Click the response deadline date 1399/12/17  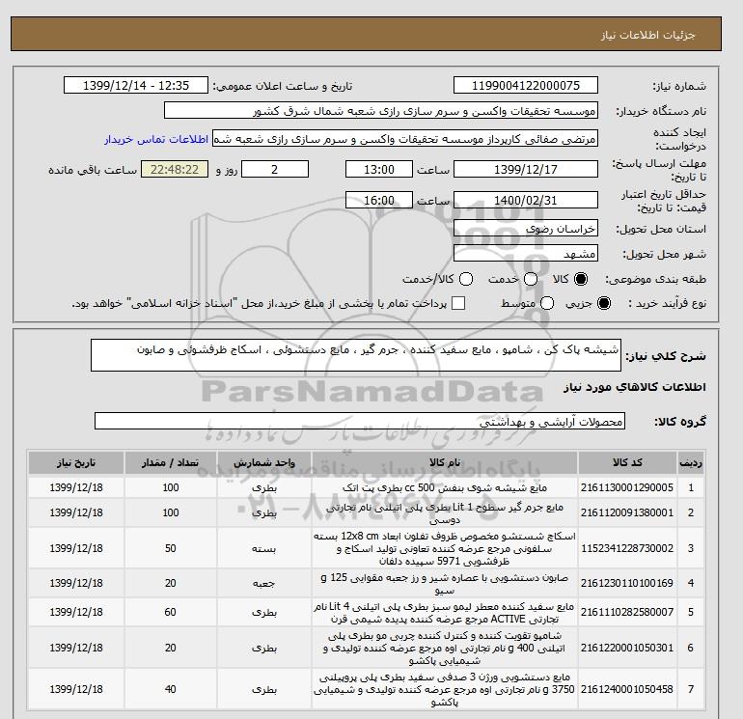526,169
